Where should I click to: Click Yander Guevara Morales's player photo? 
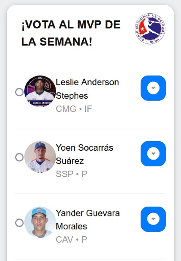40,222
